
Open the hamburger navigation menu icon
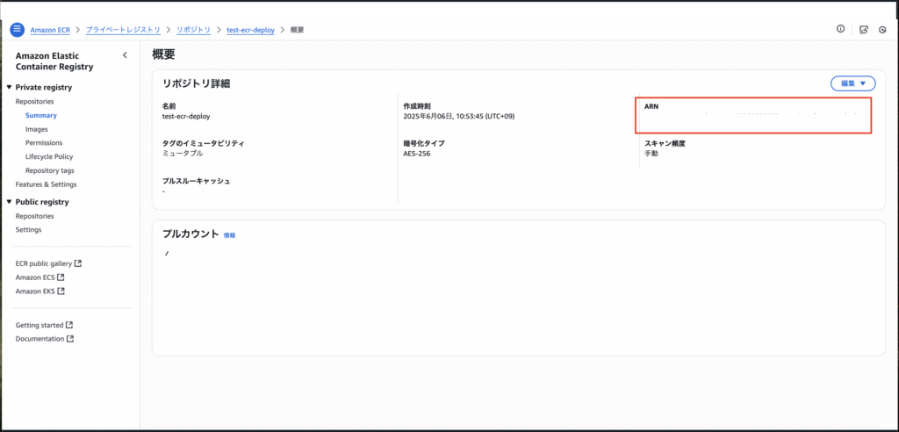[17, 29]
